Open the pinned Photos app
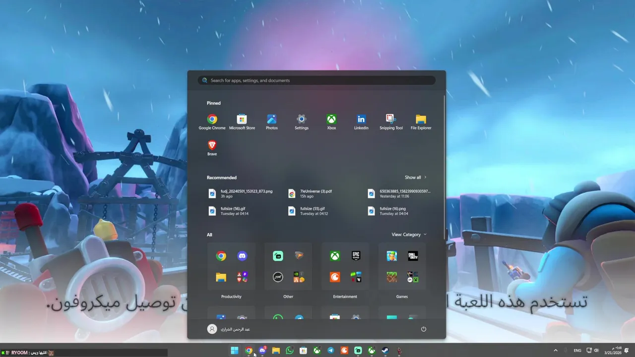Image resolution: width=635 pixels, height=357 pixels. (x=271, y=121)
